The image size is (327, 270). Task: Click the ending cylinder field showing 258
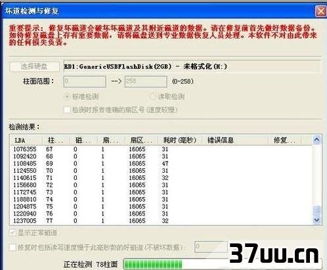(146, 81)
